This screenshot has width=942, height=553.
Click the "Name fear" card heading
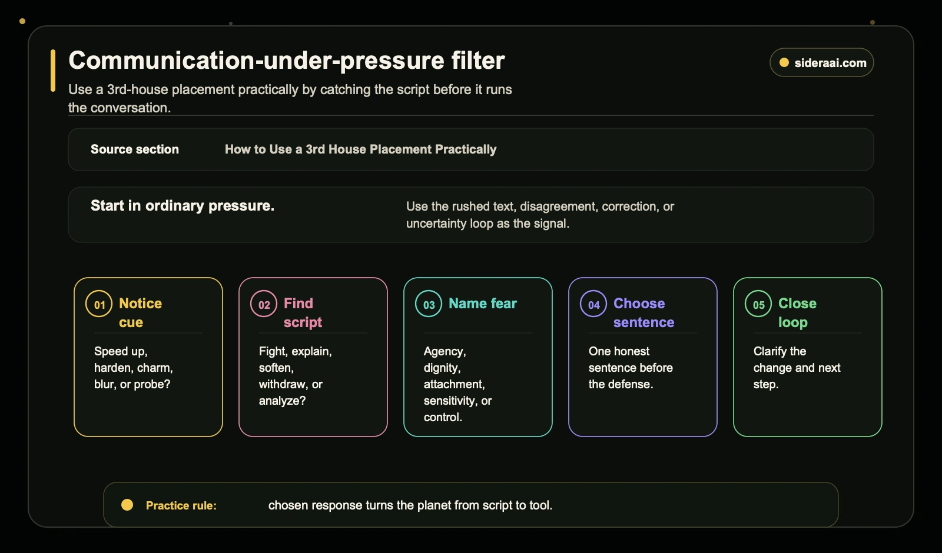[x=483, y=304]
